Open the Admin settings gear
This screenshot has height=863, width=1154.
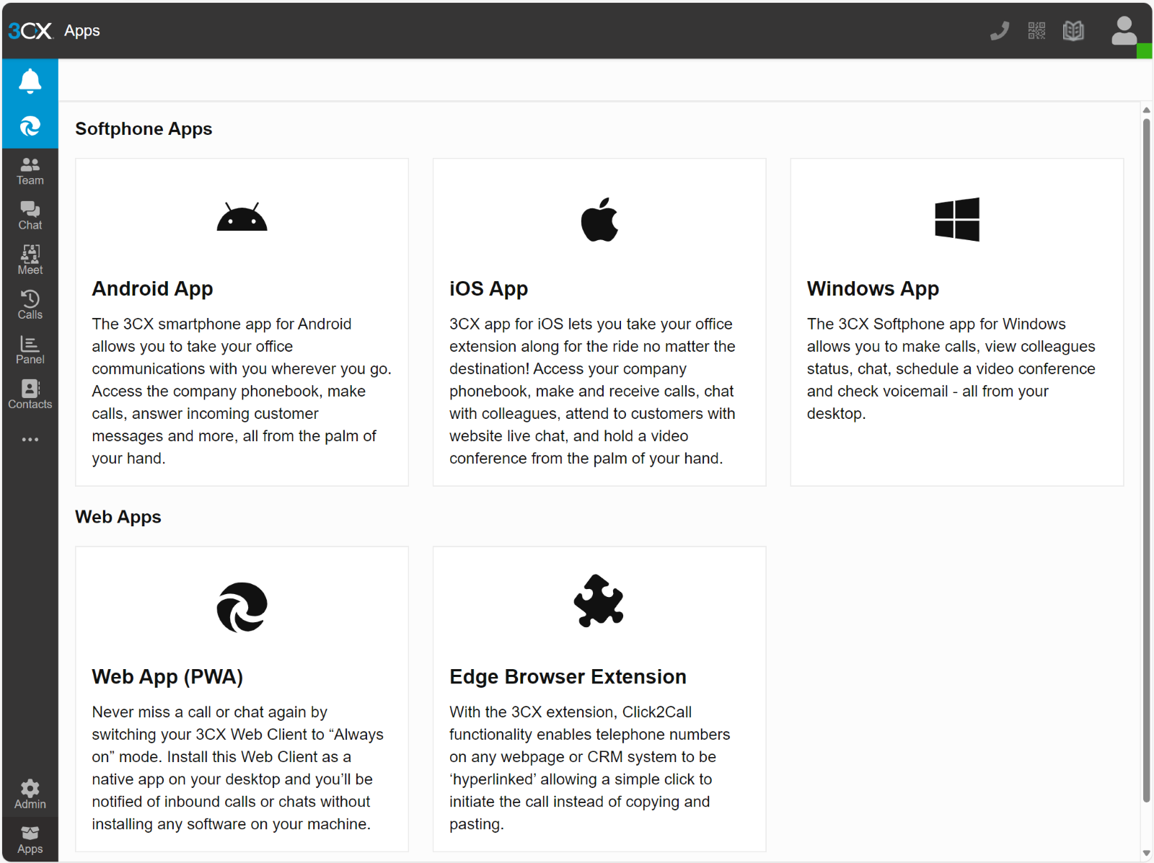click(30, 795)
